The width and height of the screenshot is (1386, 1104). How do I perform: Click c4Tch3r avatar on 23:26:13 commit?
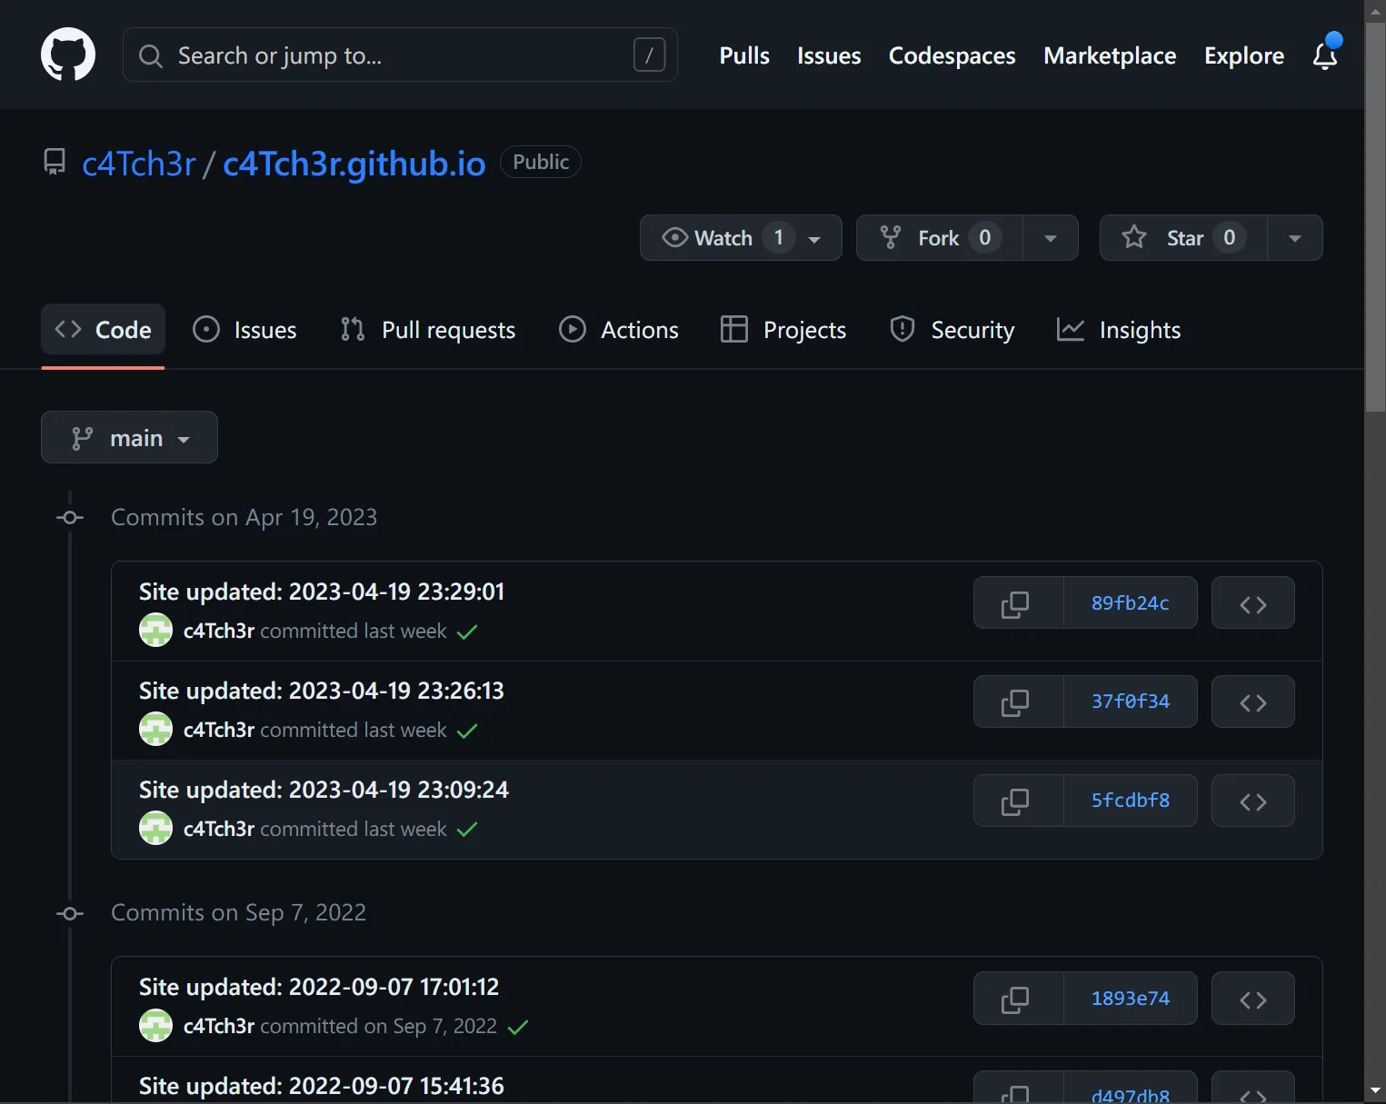[x=155, y=730]
